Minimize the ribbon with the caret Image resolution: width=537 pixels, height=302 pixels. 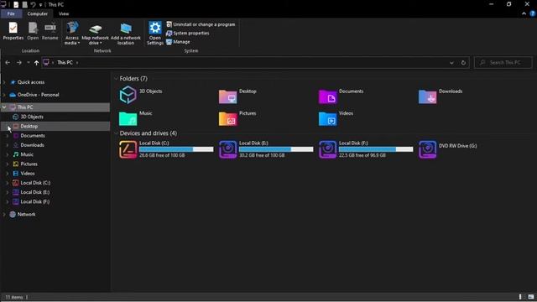pos(524,13)
